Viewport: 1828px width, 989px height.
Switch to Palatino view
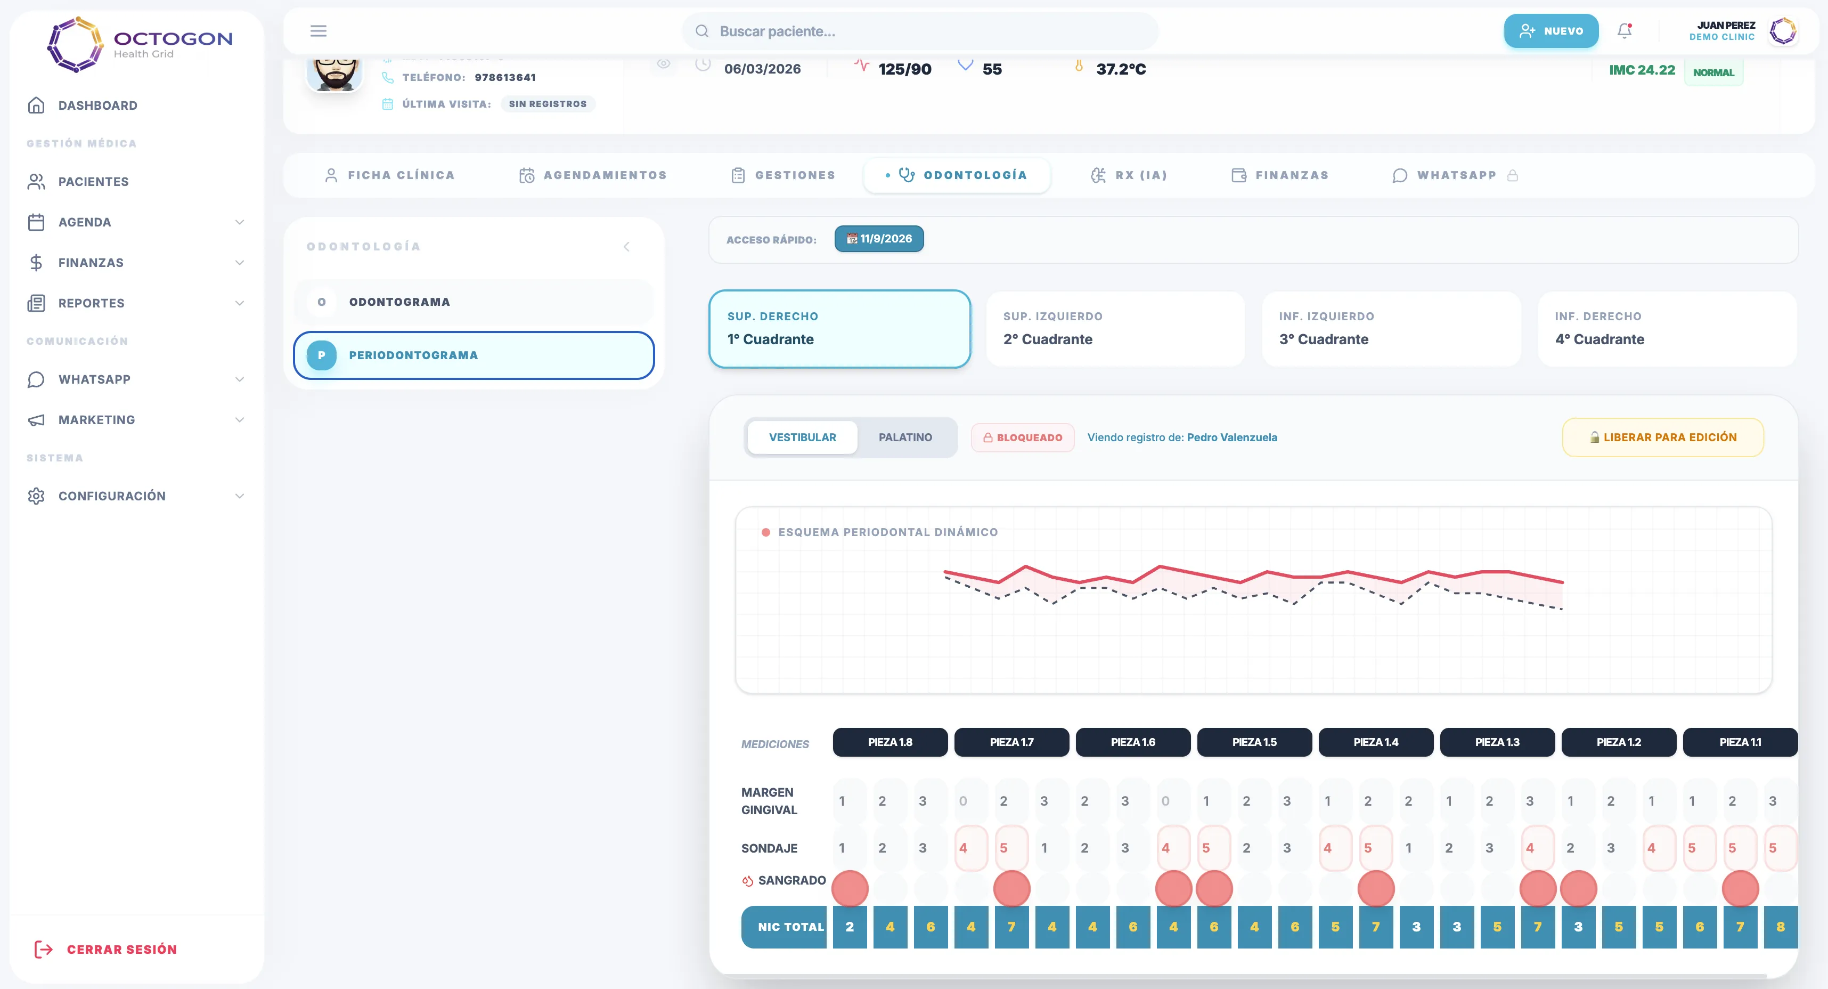905,437
